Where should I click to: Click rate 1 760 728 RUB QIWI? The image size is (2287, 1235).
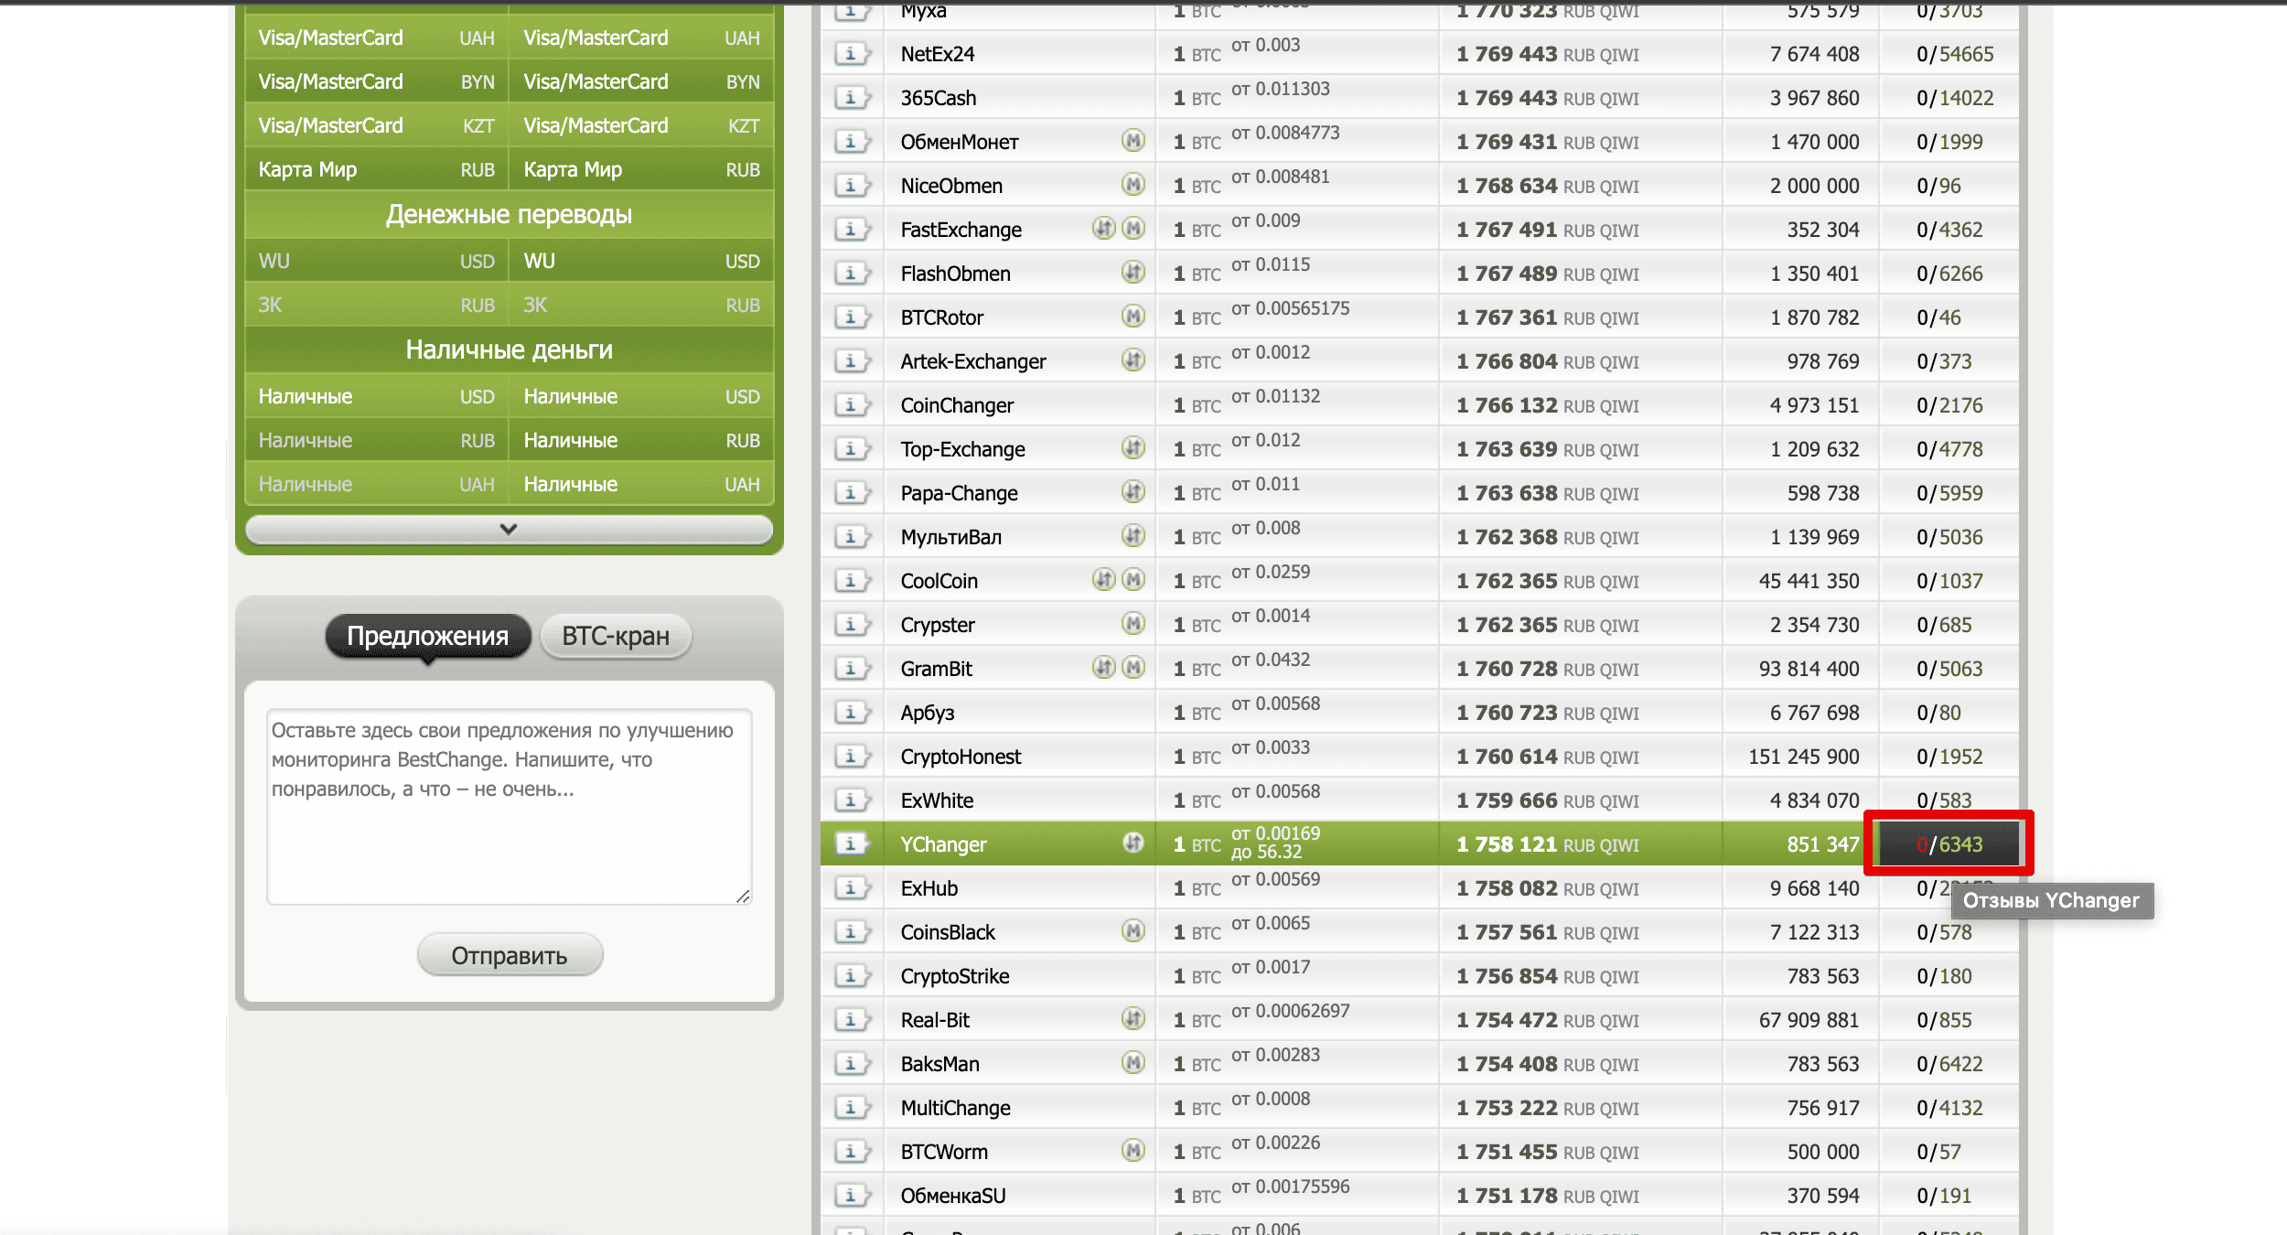pos(1548,669)
